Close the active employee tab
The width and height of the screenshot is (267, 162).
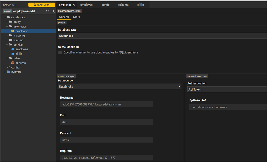tap(74, 5)
